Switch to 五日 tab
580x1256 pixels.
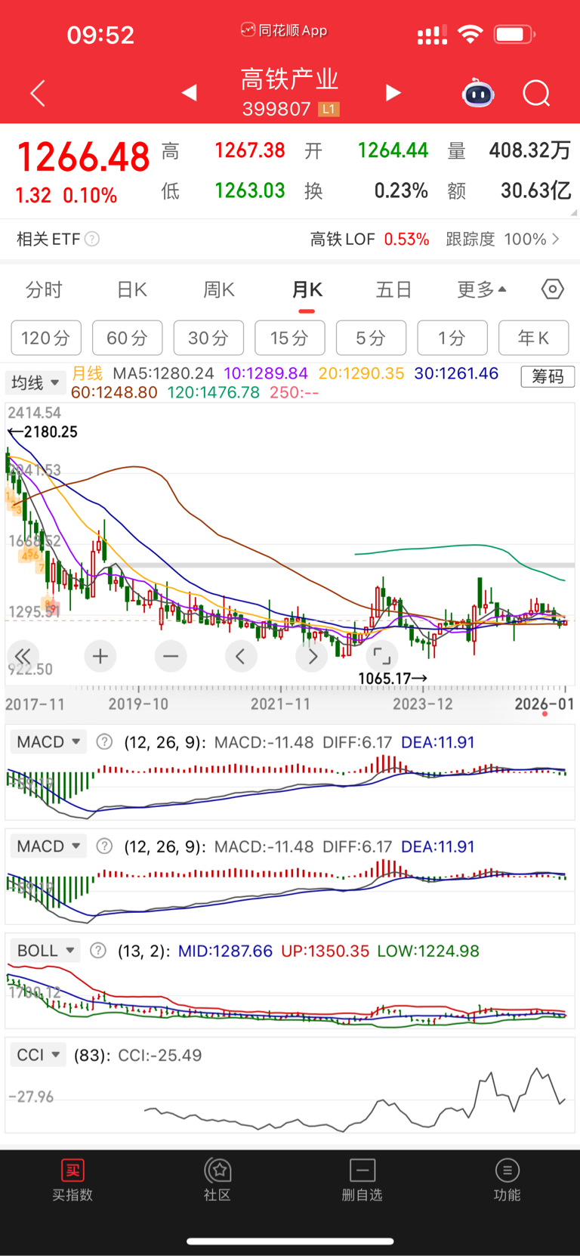pyautogui.click(x=393, y=289)
